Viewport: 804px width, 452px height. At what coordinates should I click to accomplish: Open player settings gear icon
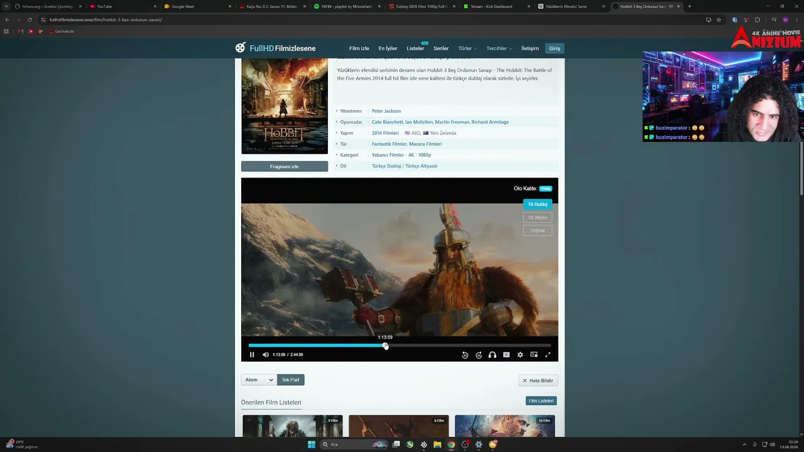point(520,355)
